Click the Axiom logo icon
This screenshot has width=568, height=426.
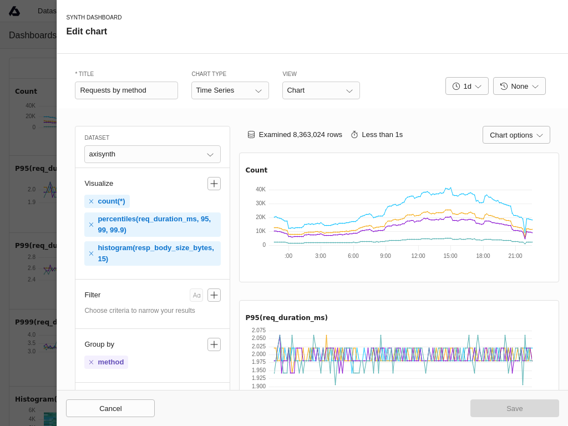coord(14,11)
